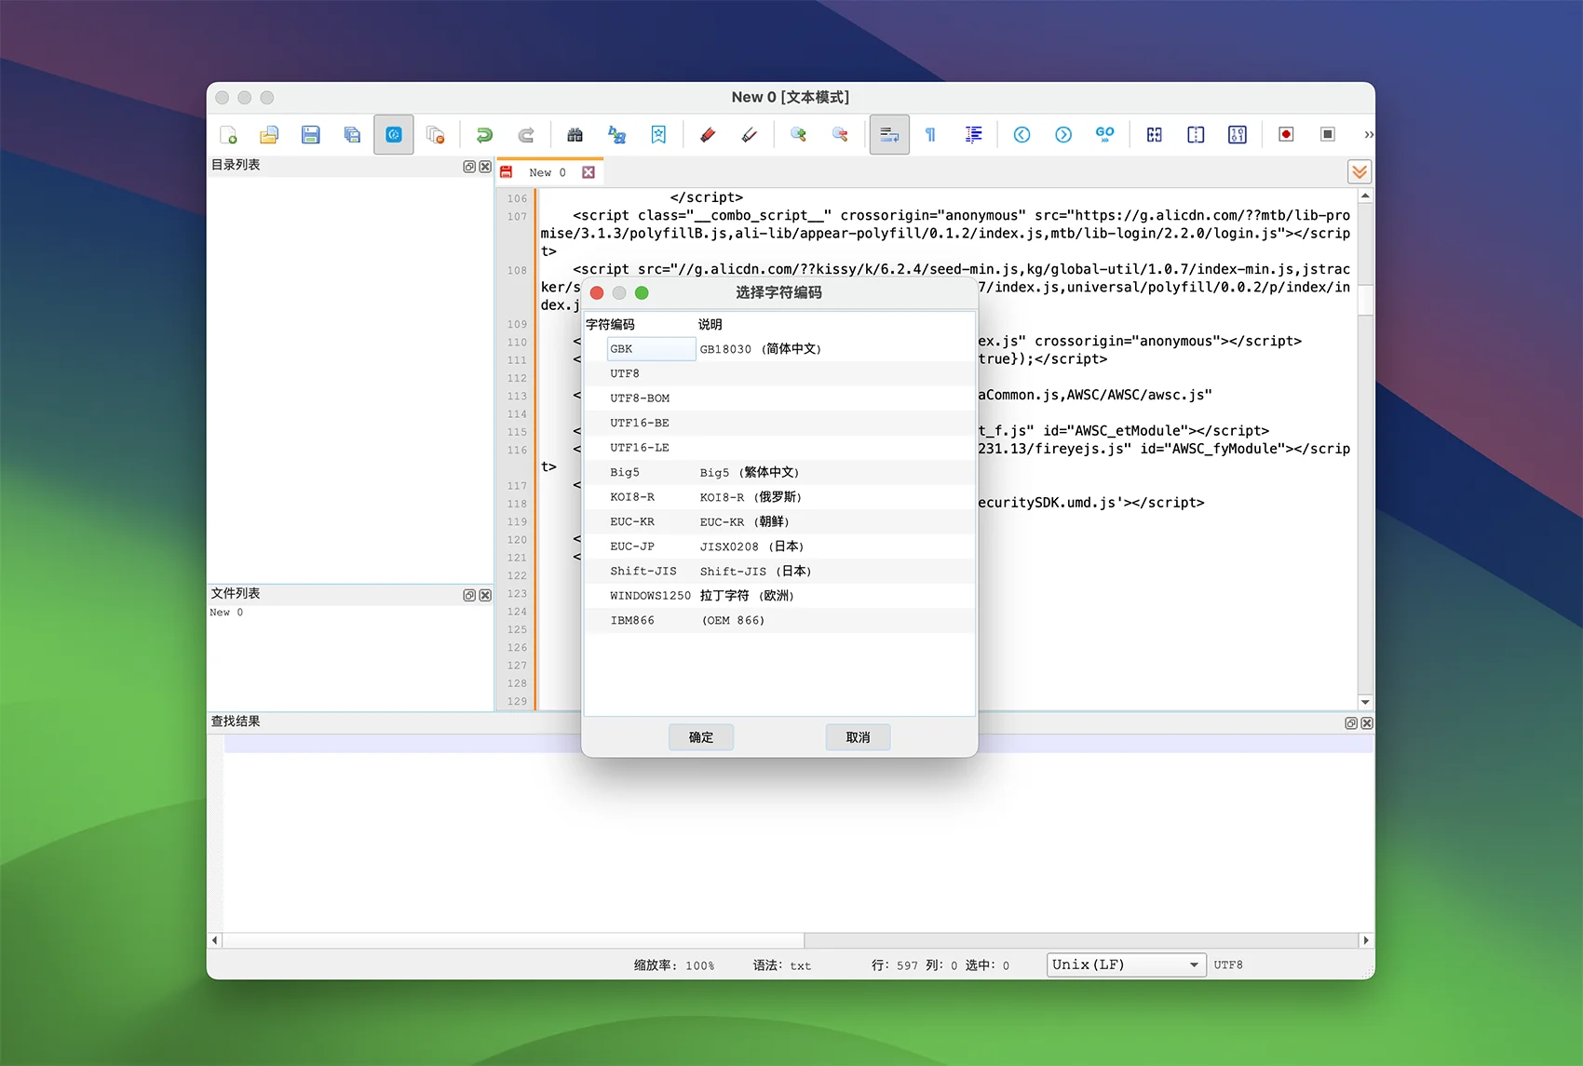Open a file with the folder icon
The height and width of the screenshot is (1066, 1583).
tap(269, 135)
